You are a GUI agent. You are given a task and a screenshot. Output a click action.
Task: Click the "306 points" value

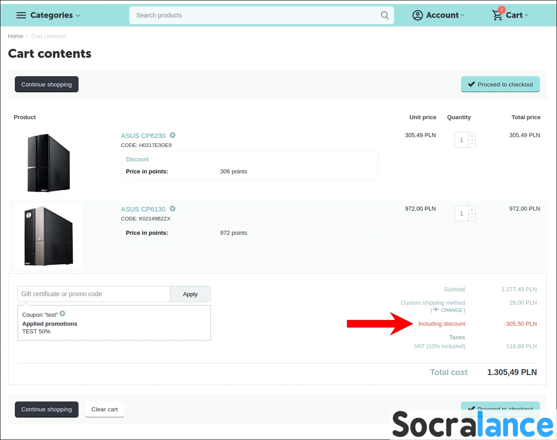coord(234,172)
